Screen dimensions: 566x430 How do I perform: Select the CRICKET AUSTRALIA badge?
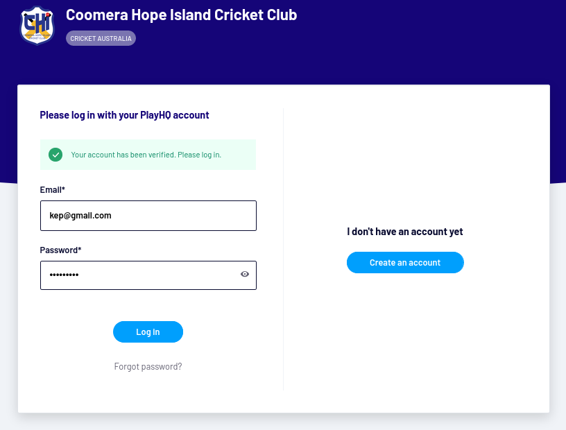[x=101, y=38]
